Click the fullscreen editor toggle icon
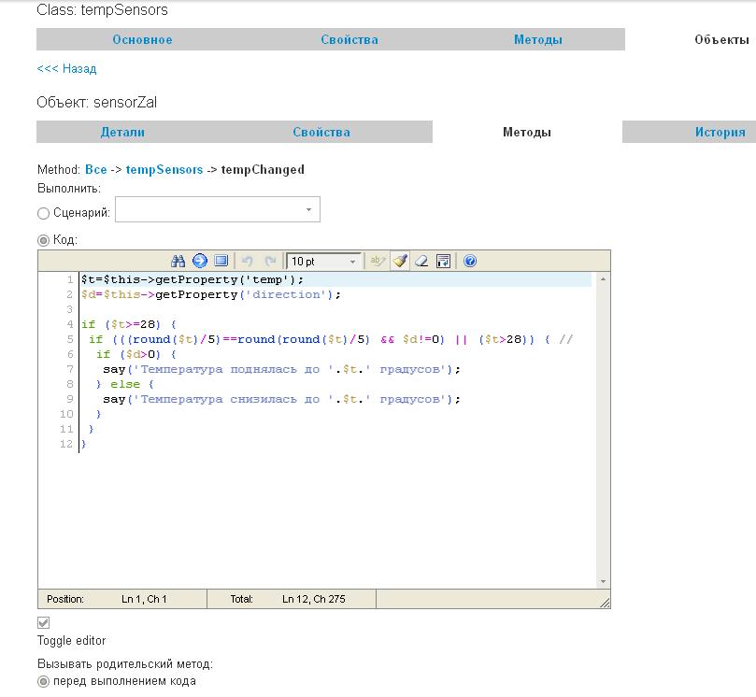This screenshot has height=697, width=756. coord(221,262)
